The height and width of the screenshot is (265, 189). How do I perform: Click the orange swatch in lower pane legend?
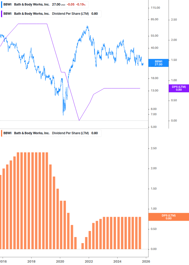[x=2, y=133]
